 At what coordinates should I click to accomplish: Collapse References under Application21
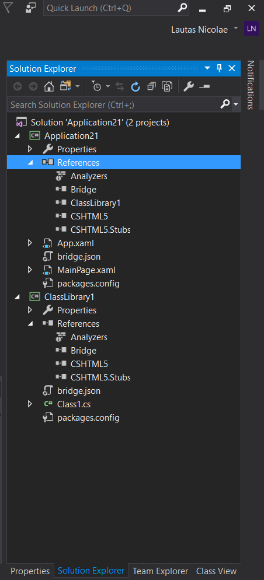click(30, 163)
